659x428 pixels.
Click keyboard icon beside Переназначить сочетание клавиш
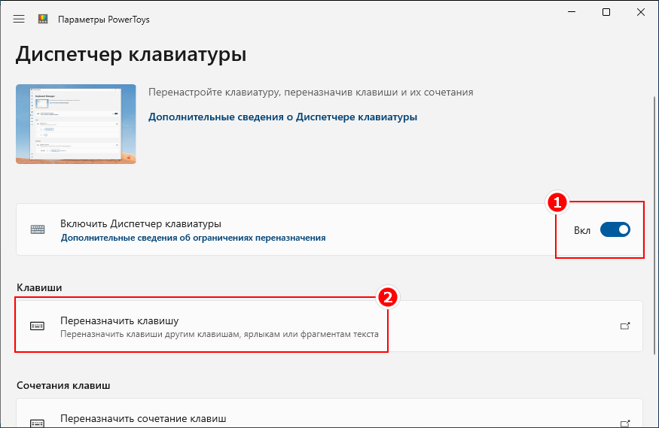tap(38, 423)
